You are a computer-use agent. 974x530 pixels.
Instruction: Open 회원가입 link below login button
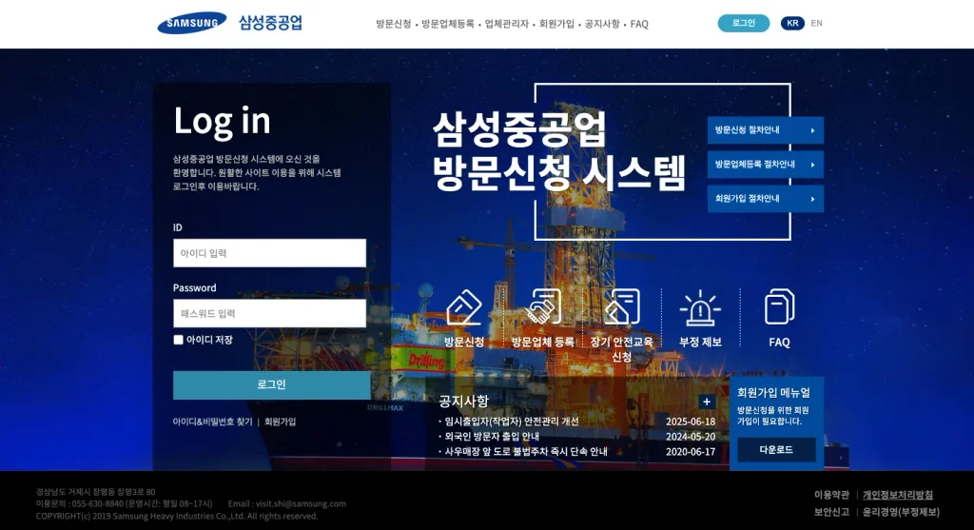[281, 422]
